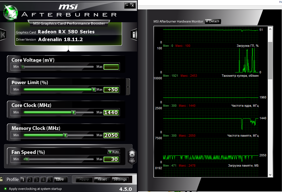282x192 pixels.
Task: Click the Power Limit slider handle
Action: (94, 89)
